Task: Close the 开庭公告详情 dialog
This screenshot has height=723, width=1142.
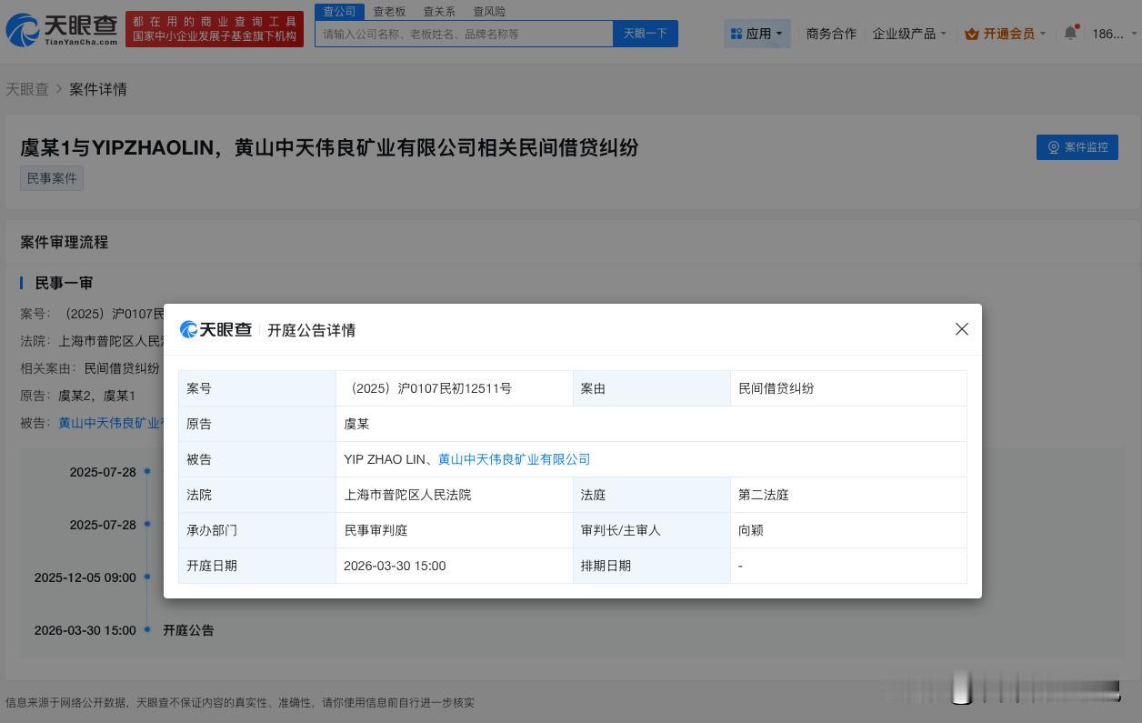Action: pyautogui.click(x=961, y=329)
